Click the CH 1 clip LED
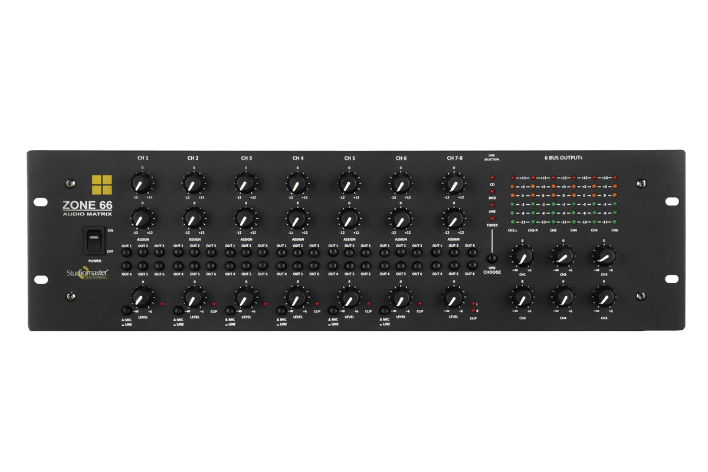 pyautogui.click(x=162, y=304)
